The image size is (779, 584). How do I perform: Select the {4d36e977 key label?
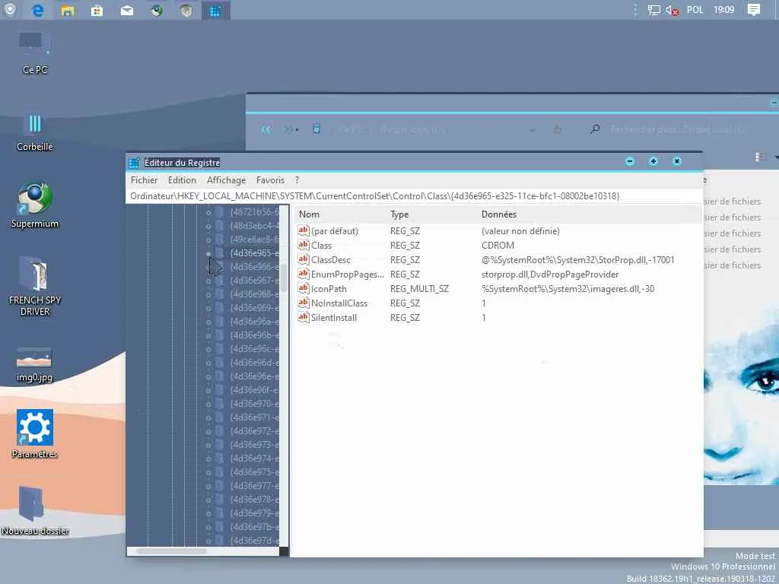pos(254,486)
